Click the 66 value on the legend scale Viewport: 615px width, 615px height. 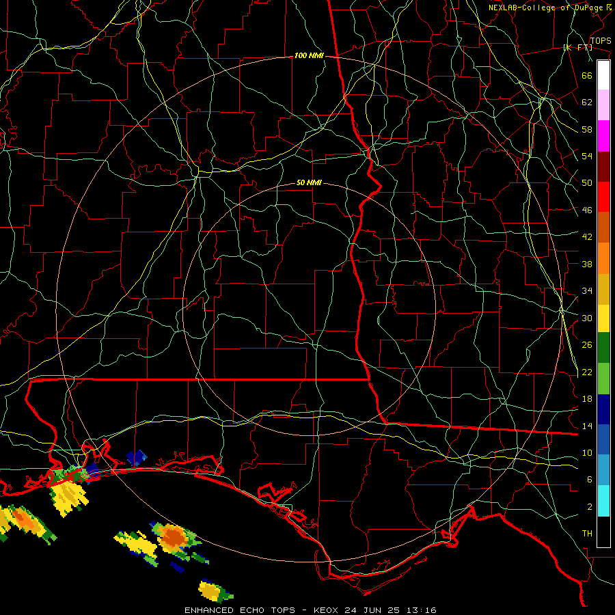pos(587,75)
